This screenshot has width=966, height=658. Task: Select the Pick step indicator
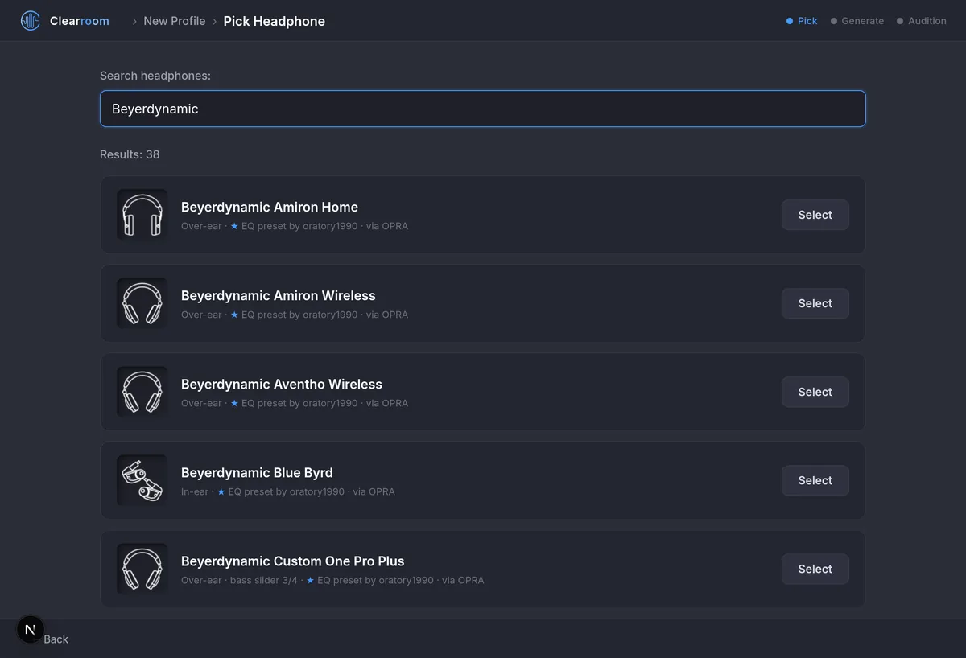point(802,21)
